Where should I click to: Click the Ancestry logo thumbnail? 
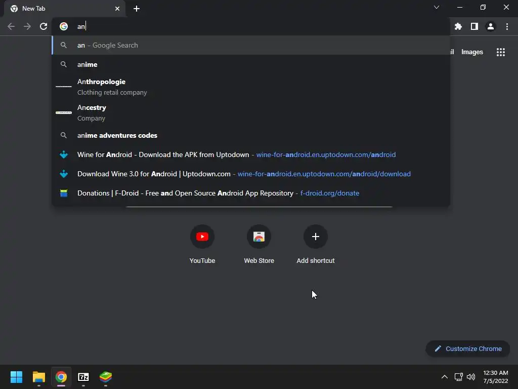pyautogui.click(x=64, y=113)
